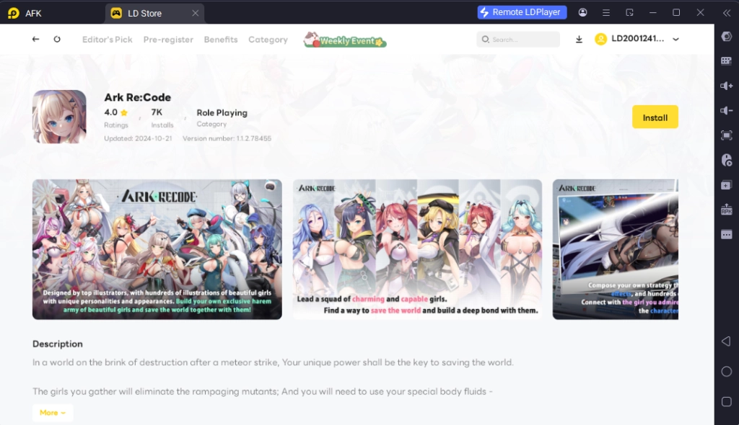Click the yellow profile avatar icon
This screenshot has height=425, width=739.
click(x=600, y=39)
